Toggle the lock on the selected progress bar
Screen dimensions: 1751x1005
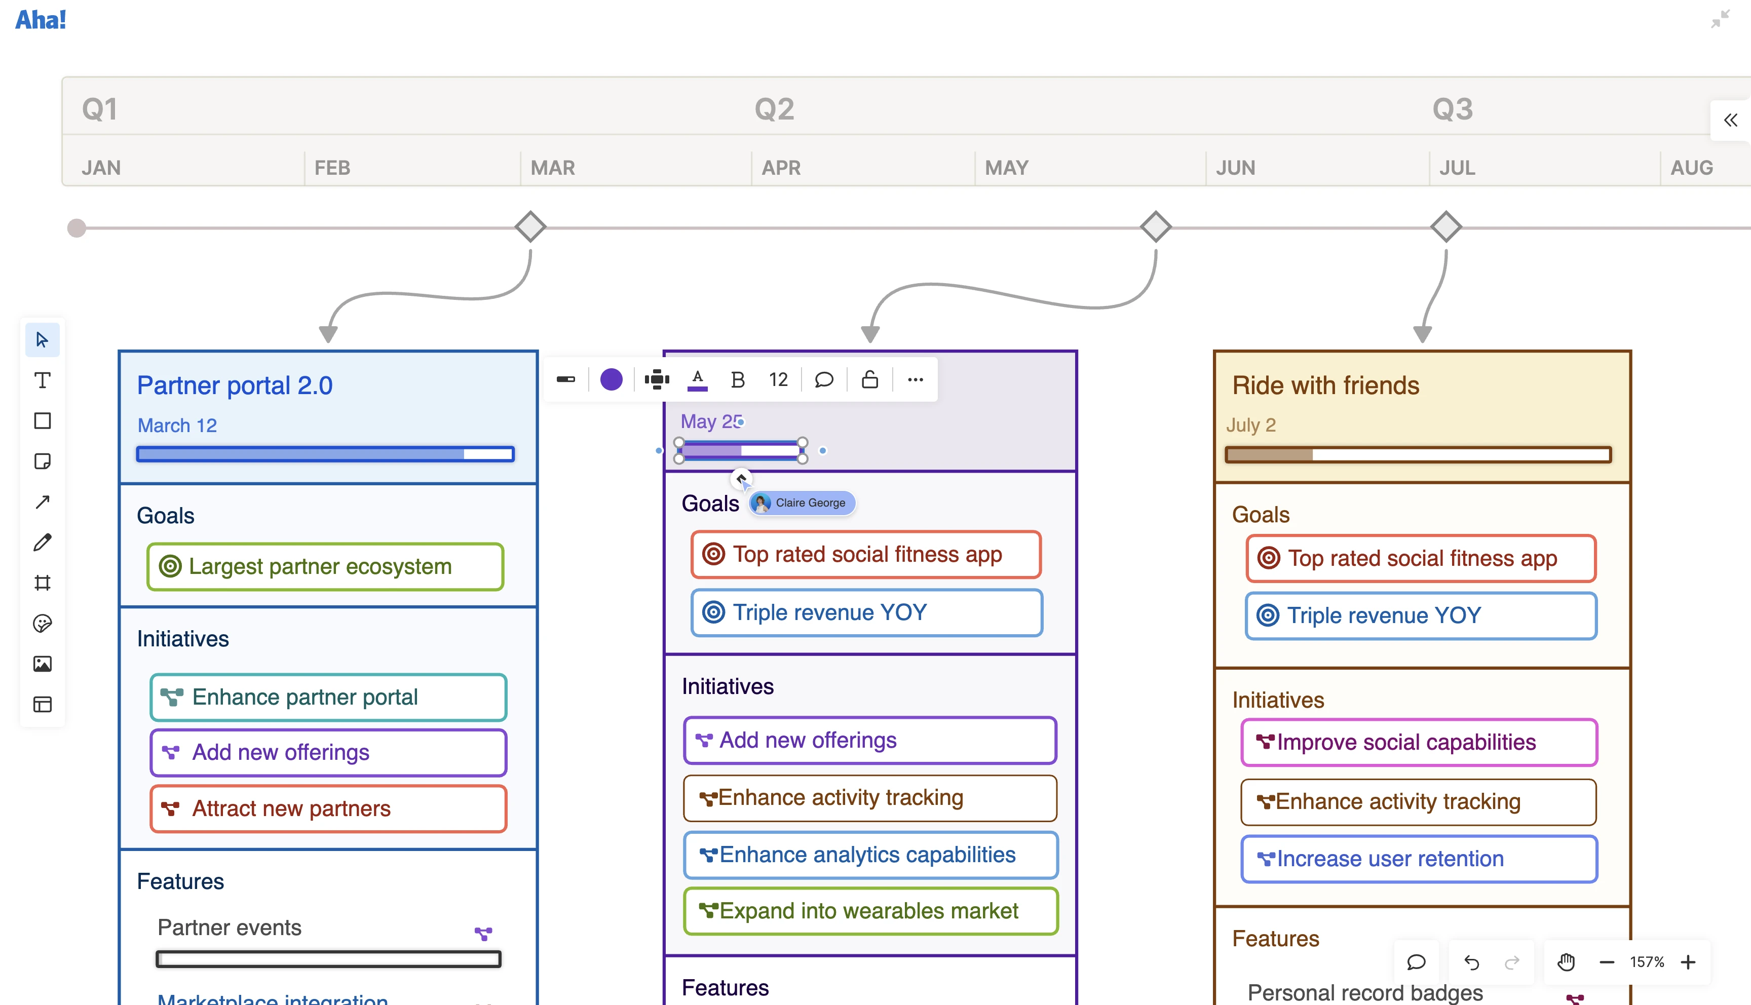click(868, 379)
